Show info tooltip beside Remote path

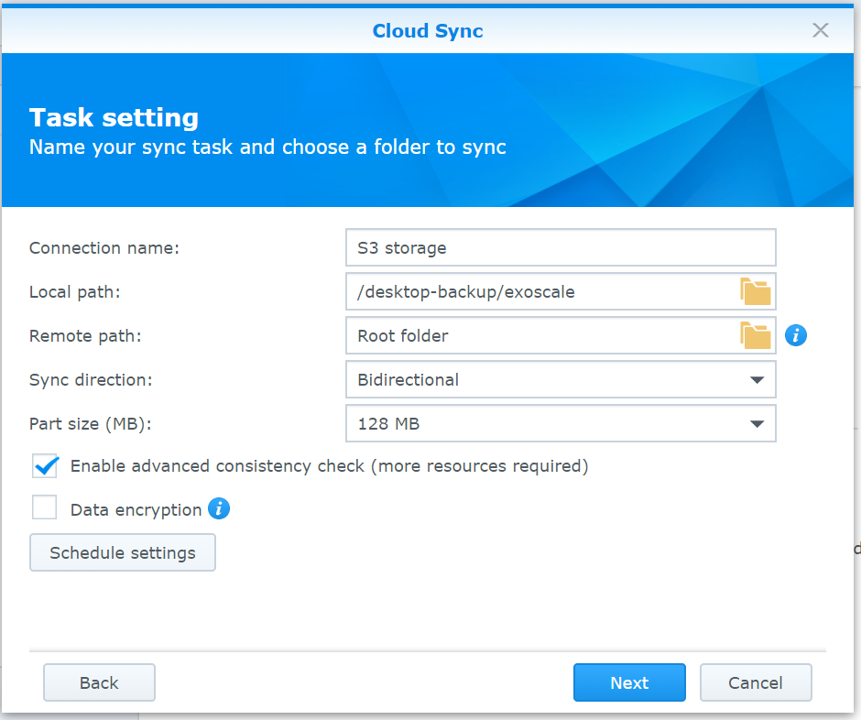pyautogui.click(x=796, y=336)
